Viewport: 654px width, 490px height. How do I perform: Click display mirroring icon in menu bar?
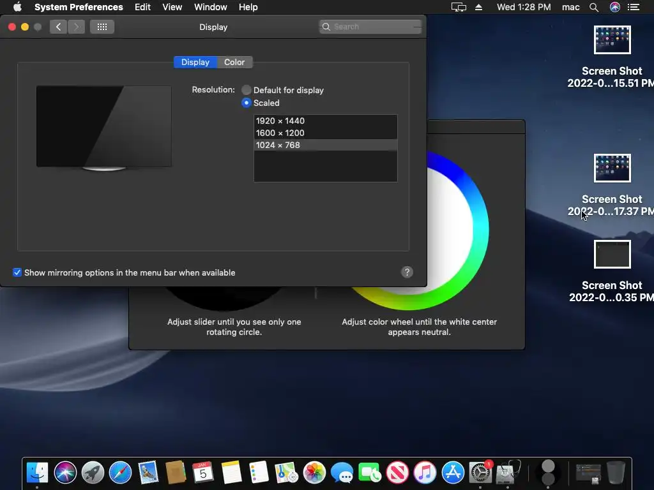pos(459,7)
